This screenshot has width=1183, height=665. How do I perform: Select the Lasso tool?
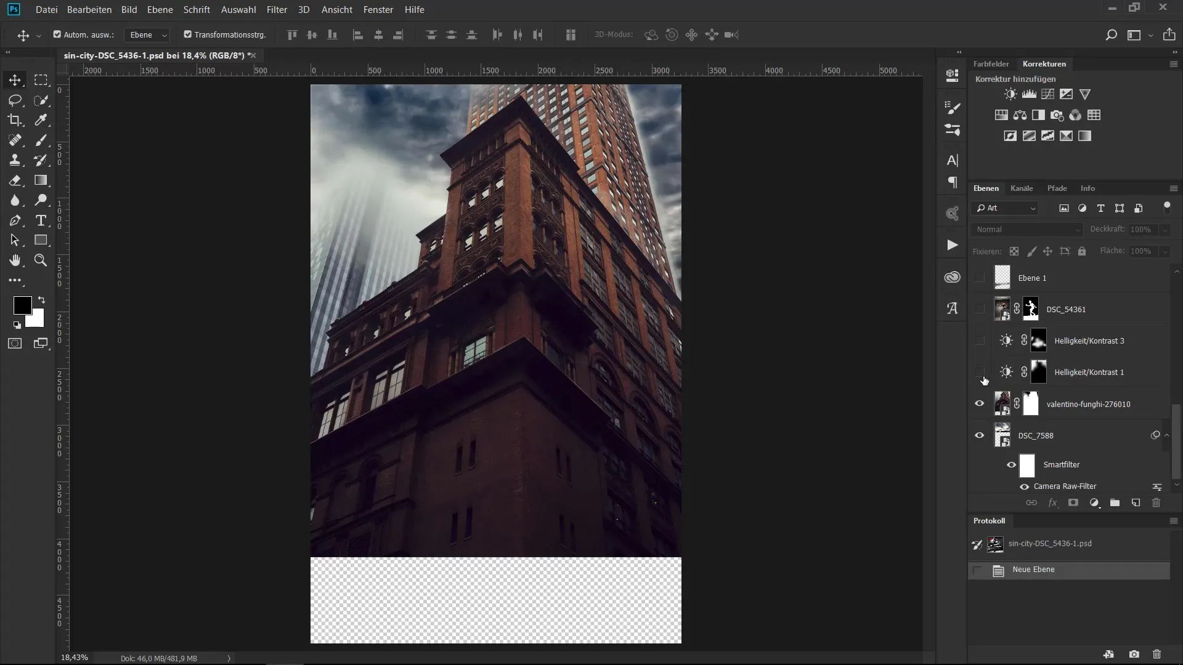point(15,100)
